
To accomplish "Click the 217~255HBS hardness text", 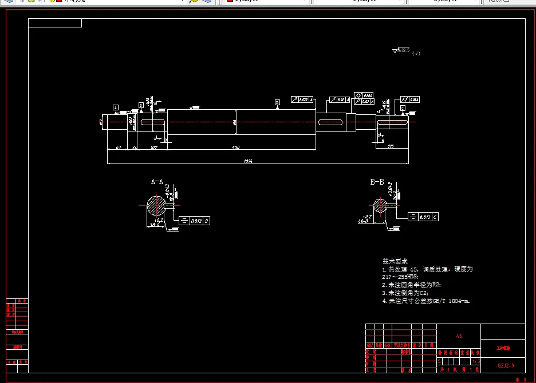I will coord(400,277).
